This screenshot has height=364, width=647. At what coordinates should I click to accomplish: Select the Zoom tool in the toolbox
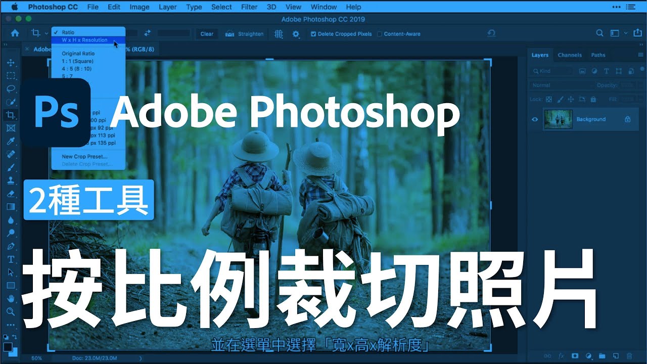(x=11, y=311)
